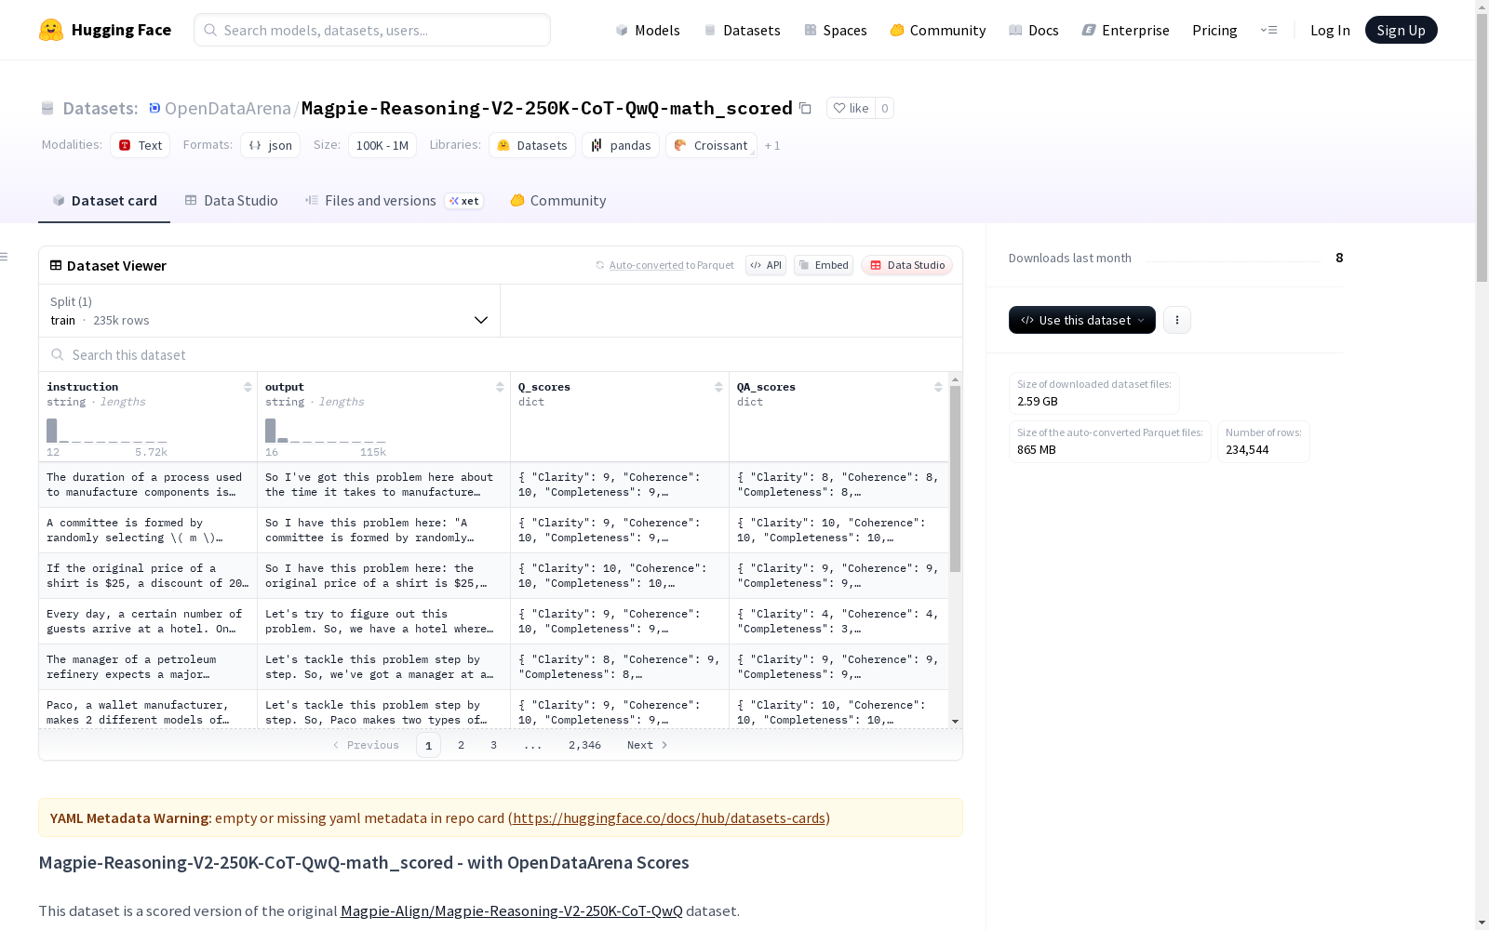Click the table scroll down arrow
This screenshot has width=1489, height=930.
tap(955, 722)
